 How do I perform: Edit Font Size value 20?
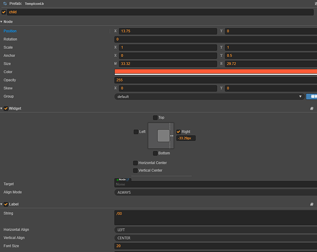tap(216, 246)
